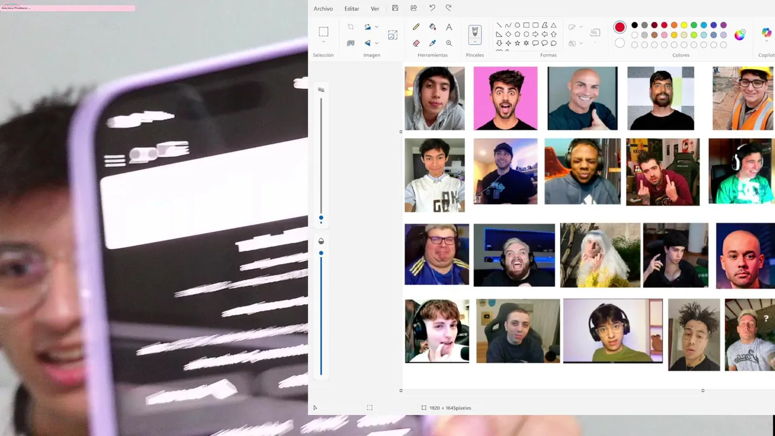Choose the oval shape
Screen dimensions: 775x436
click(517, 25)
